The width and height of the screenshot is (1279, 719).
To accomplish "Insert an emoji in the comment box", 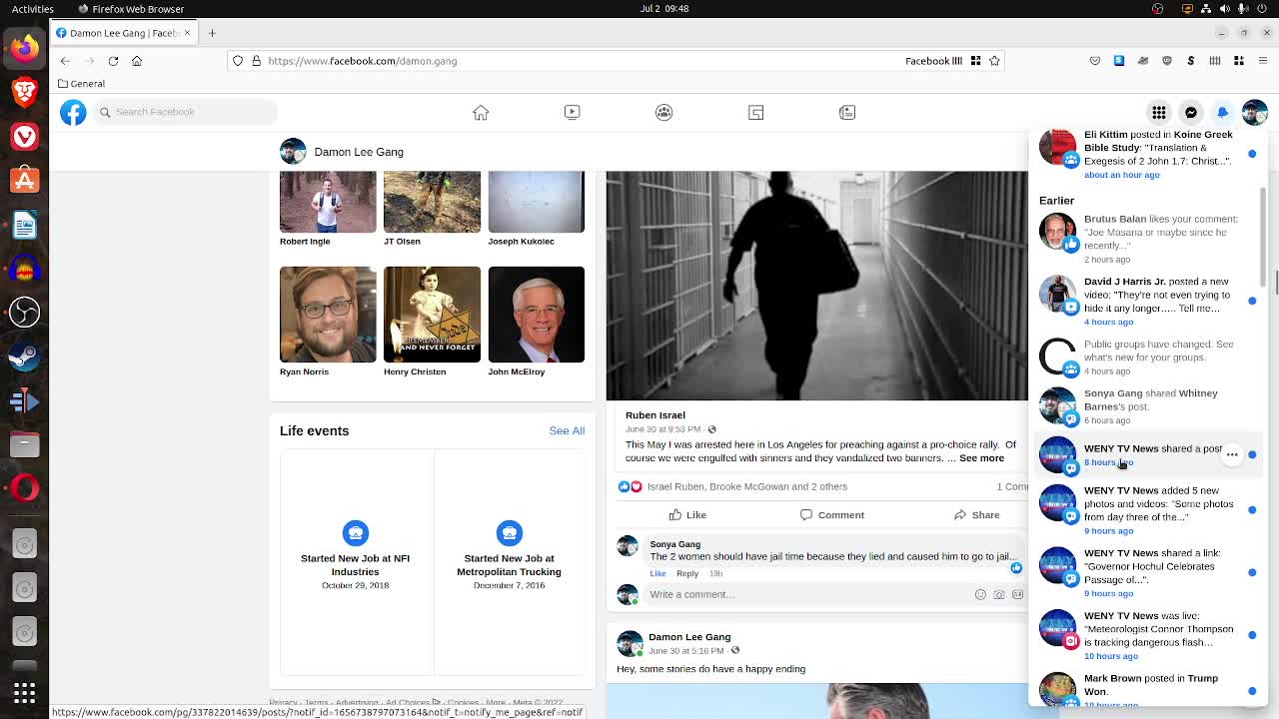I will coord(980,594).
